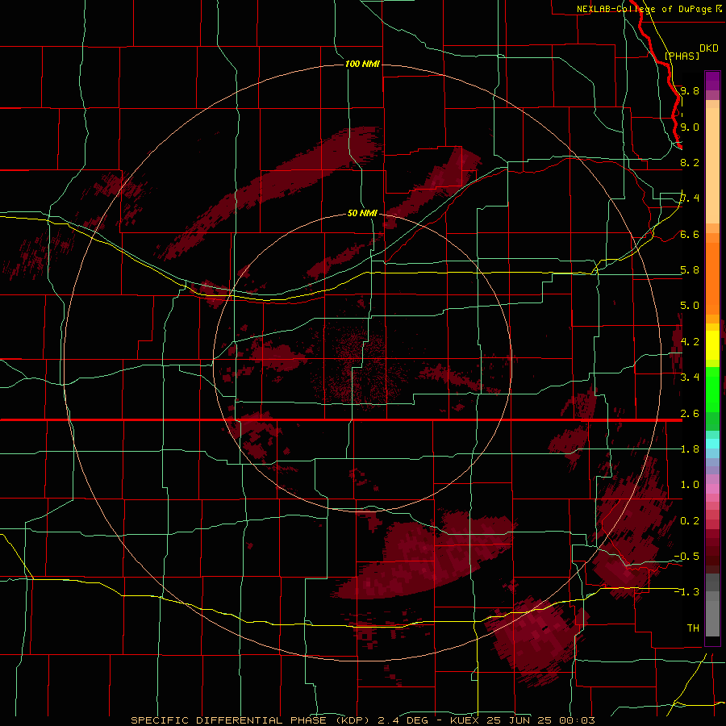The image size is (726, 726).
Task: Pick the bright green band of the color bar
Action: (x=712, y=389)
